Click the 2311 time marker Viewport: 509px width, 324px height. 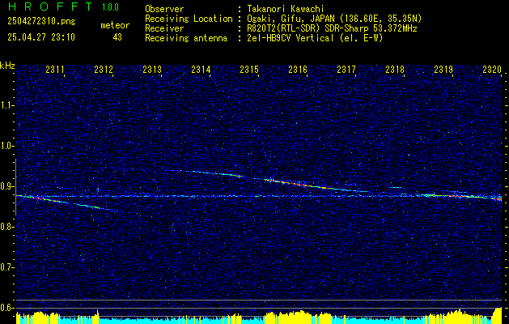click(x=55, y=69)
